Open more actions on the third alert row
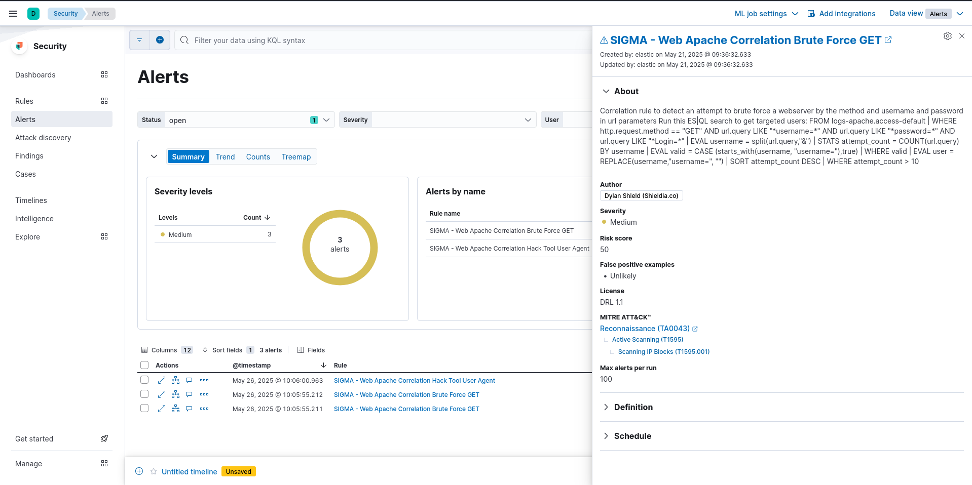This screenshot has width=972, height=485. 204,409
